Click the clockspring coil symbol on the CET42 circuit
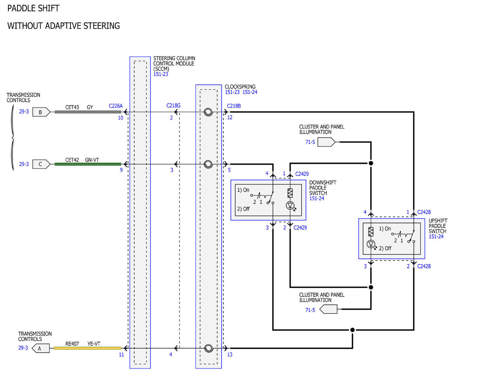483x373 pixels. (208, 164)
